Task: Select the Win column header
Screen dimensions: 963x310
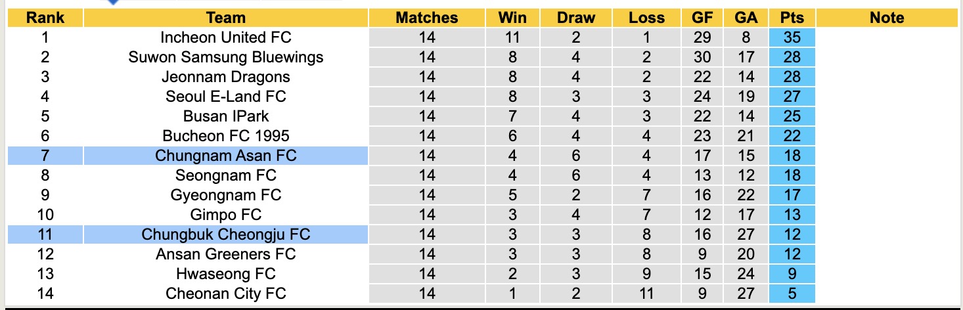Action: point(512,18)
